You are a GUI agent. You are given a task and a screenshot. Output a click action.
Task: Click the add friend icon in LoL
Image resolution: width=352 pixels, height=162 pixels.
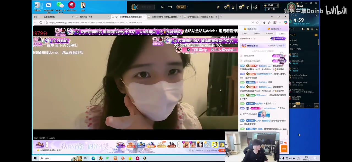tap(303, 29)
